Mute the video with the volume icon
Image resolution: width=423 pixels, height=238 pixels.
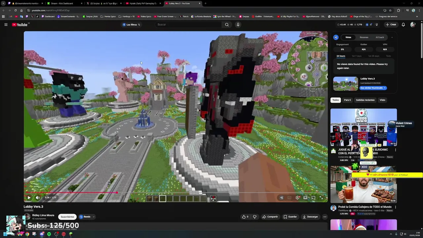click(38, 198)
